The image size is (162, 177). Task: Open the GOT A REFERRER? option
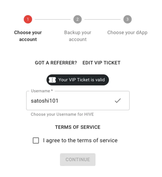click(x=56, y=63)
